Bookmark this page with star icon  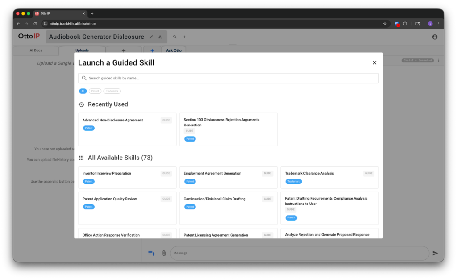click(x=385, y=24)
